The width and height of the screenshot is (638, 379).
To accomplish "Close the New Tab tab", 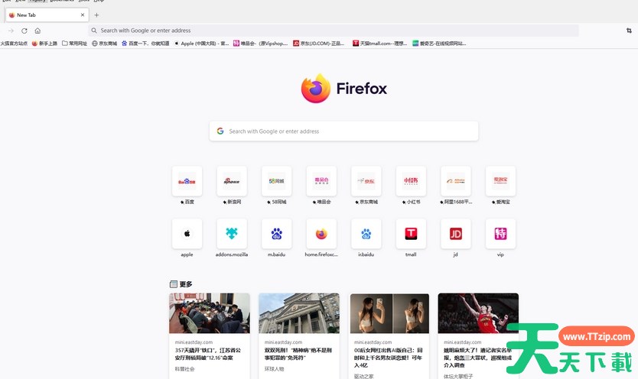I will click(82, 15).
